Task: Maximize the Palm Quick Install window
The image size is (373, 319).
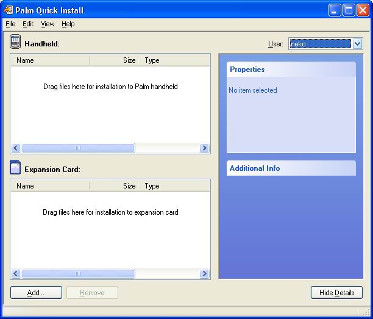Action: (349, 10)
